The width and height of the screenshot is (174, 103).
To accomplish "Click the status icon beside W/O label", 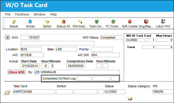I will pyautogui.click(x=7, y=37).
